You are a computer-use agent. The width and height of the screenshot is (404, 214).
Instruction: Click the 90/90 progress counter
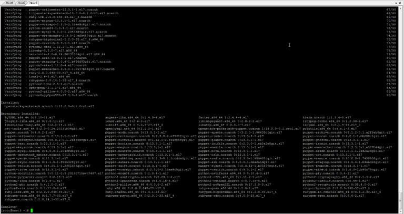tap(391, 95)
